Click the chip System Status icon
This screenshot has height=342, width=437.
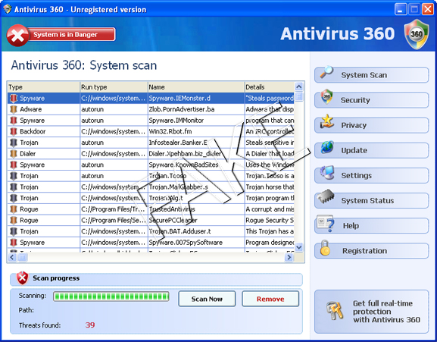[326, 196]
